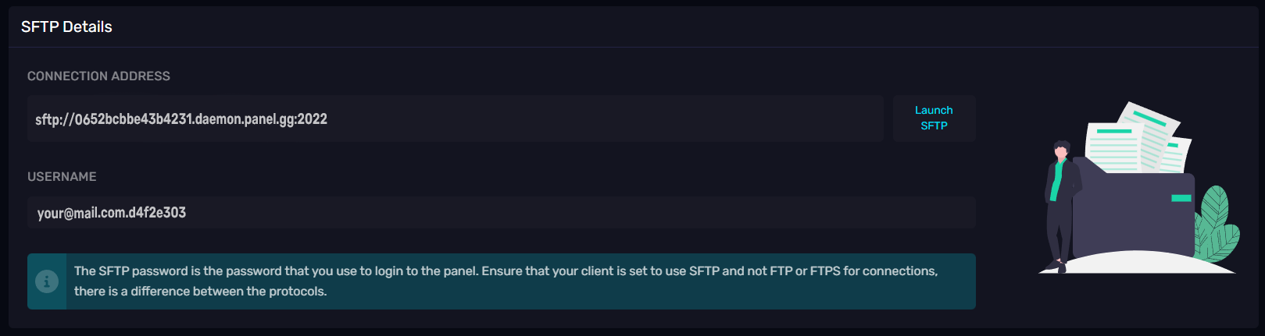
Task: Click the green label on the folder
Action: tap(1181, 198)
